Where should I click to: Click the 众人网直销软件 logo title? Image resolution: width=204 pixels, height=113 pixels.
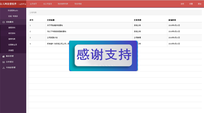(x=8, y=4)
